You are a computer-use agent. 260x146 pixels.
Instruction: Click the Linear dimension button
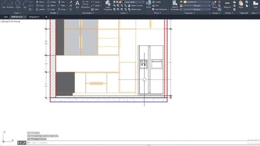95,2
